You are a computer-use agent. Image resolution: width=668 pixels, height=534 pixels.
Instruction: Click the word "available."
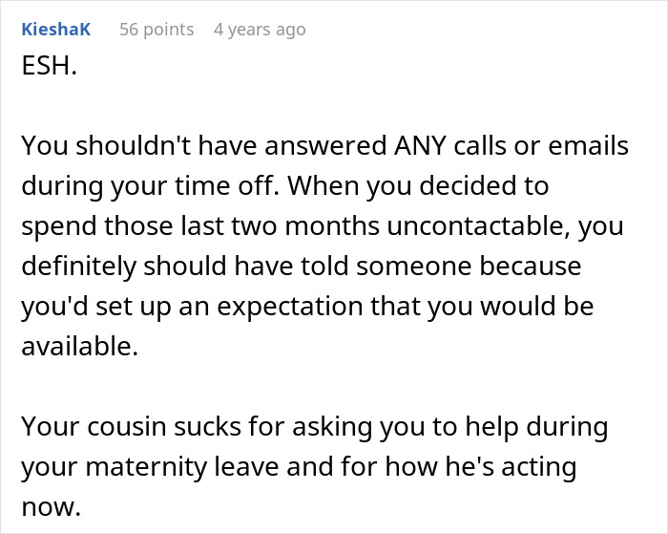79,347
